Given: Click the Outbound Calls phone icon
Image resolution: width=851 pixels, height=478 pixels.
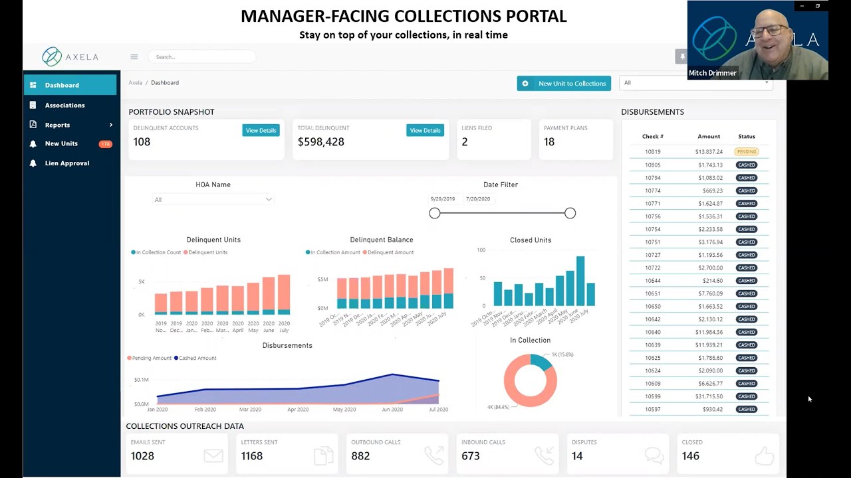Looking at the screenshot, I should click(x=434, y=455).
